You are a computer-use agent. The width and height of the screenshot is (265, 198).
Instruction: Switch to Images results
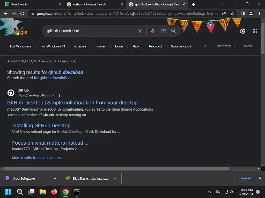80,46
